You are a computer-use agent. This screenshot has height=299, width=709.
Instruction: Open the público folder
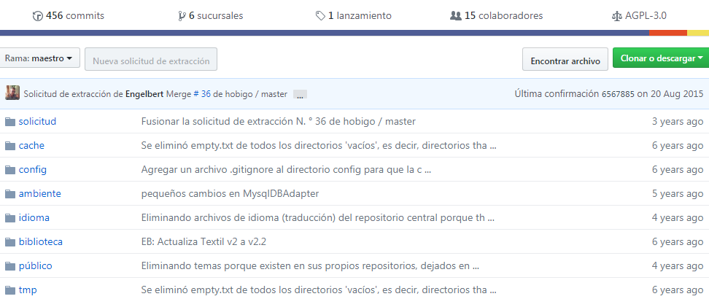click(x=35, y=266)
